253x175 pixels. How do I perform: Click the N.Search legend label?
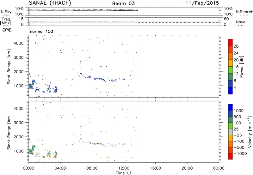(x=244, y=12)
